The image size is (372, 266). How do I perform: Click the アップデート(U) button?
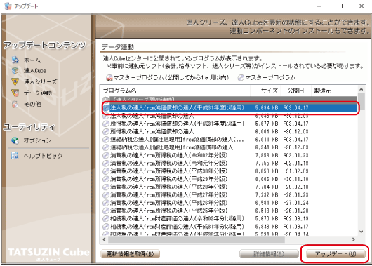336,254
